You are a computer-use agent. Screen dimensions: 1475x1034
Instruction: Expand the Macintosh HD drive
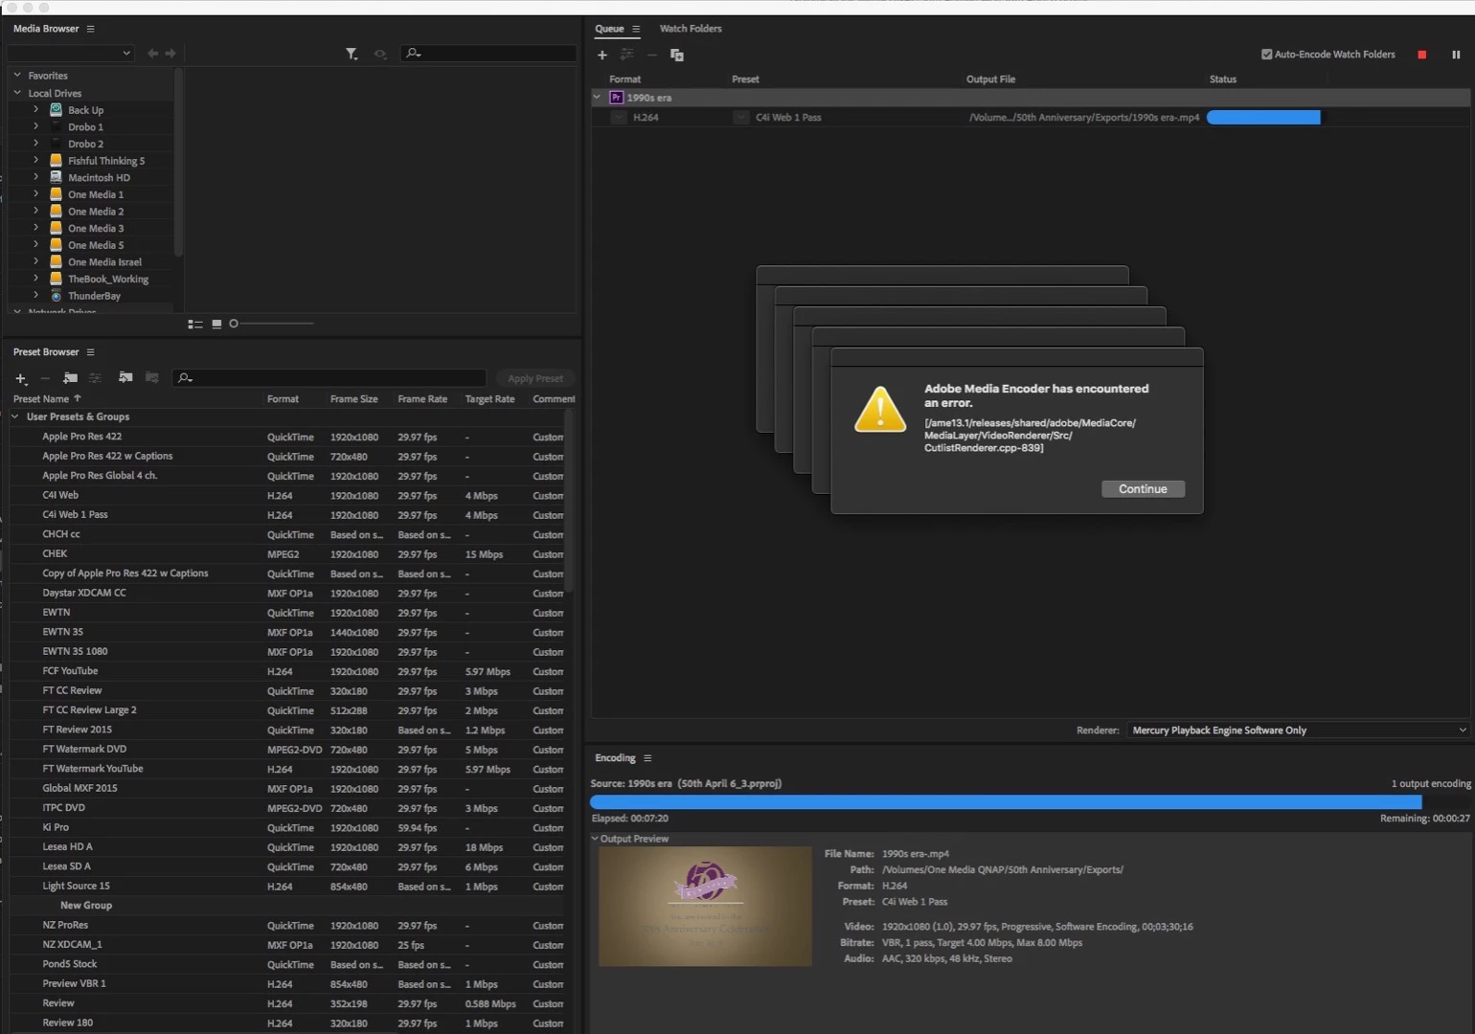click(36, 177)
